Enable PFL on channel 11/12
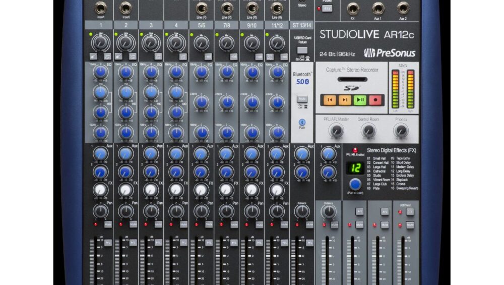Viewport: 504px width, 285px height. pos(284,243)
